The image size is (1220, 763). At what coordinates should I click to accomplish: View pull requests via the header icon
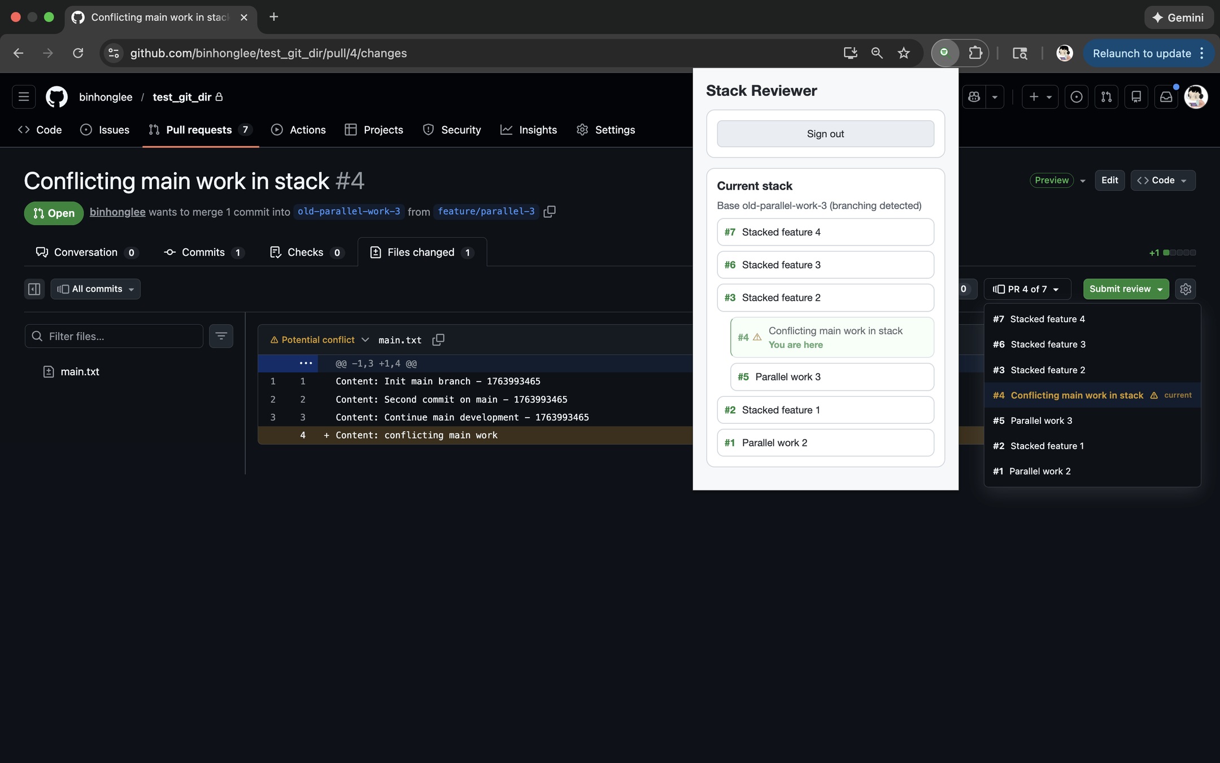click(x=1106, y=97)
